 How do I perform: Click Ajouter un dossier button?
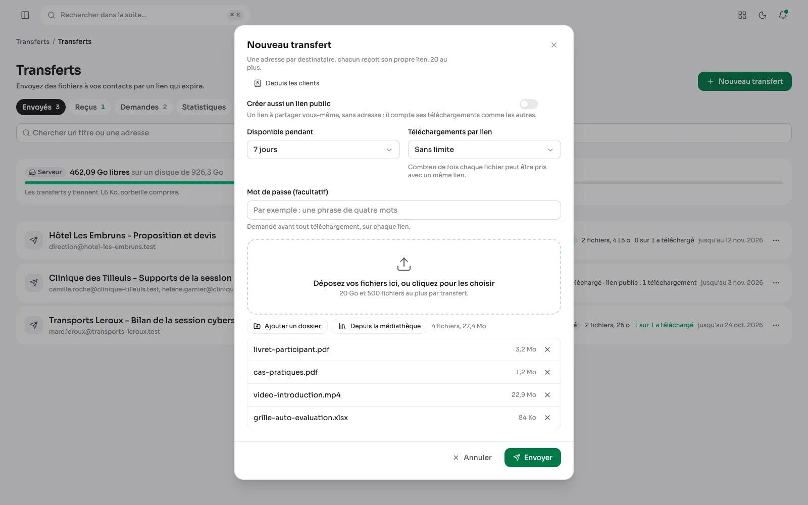pos(287,326)
